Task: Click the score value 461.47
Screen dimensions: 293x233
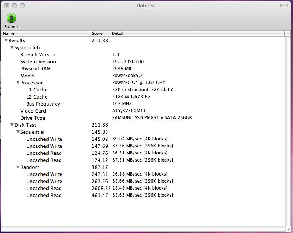Action: click(x=100, y=196)
